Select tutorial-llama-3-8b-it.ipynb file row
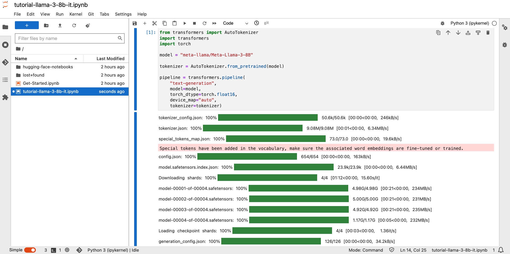The width and height of the screenshot is (510, 254). pos(70,91)
